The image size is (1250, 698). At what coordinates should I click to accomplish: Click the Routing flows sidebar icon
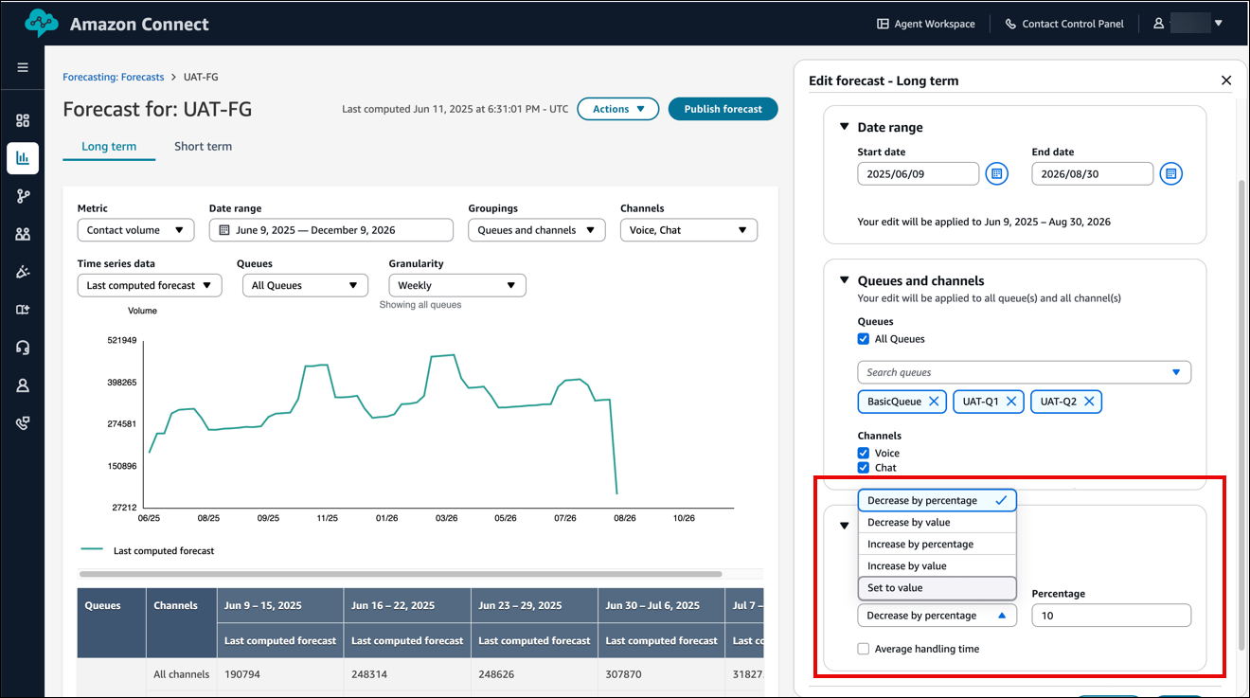coord(23,196)
